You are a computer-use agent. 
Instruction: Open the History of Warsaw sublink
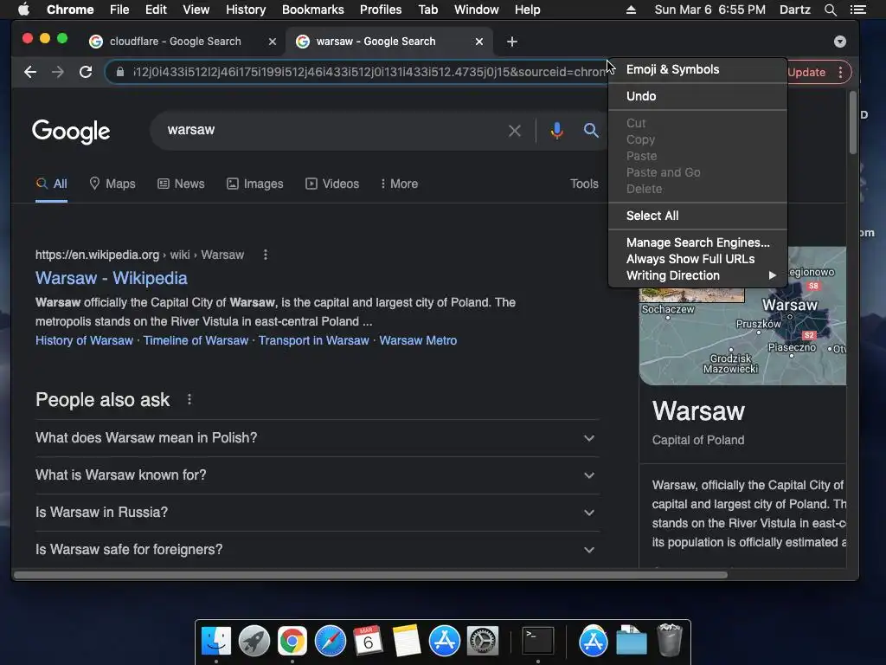84,340
